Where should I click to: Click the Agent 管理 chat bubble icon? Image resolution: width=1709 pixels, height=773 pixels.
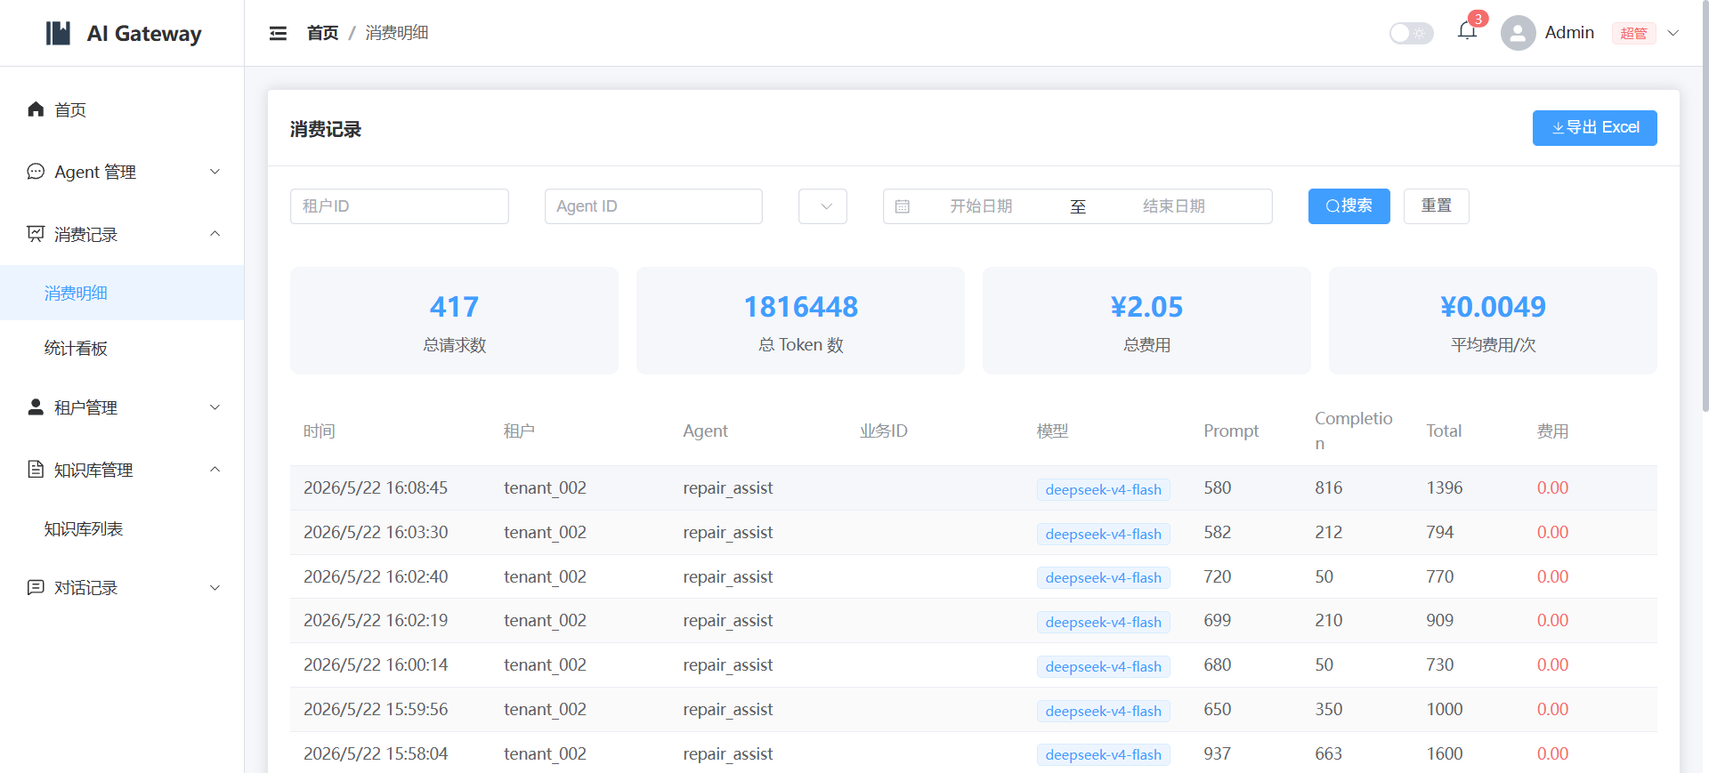tap(36, 171)
